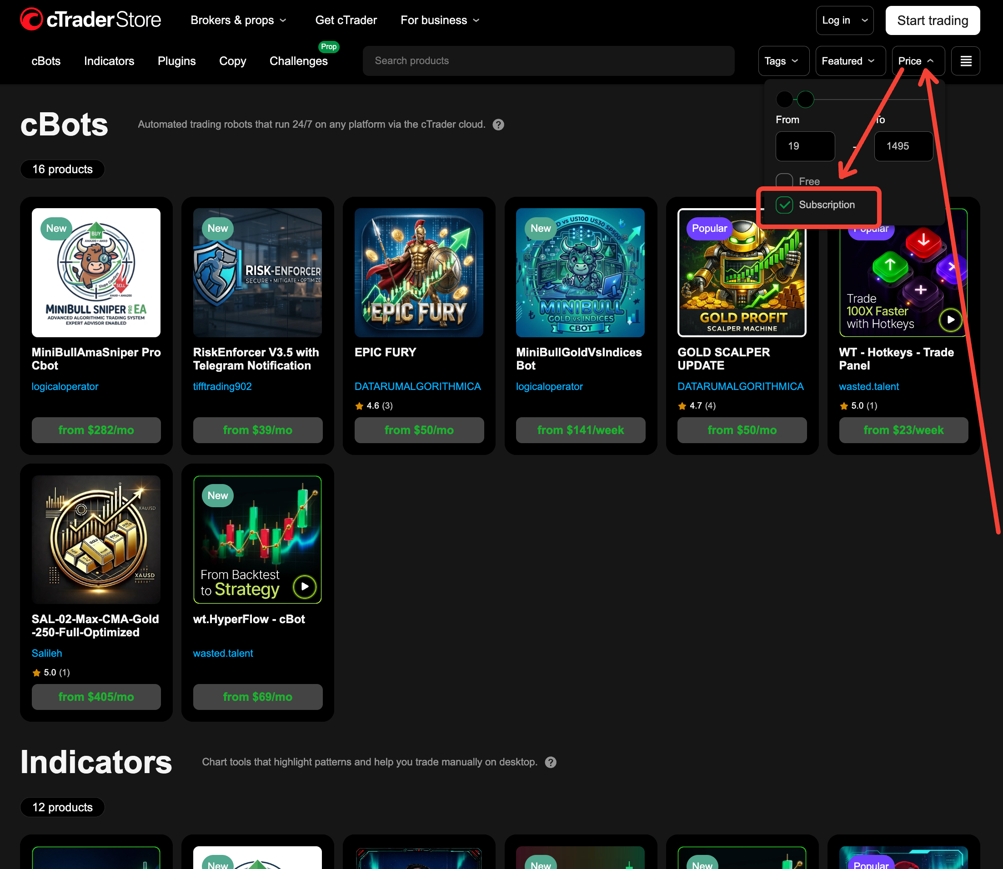Open RiskEnforcer V3.5 with Telegram Notification title
Viewport: 1003px width, 869px height.
click(256, 359)
